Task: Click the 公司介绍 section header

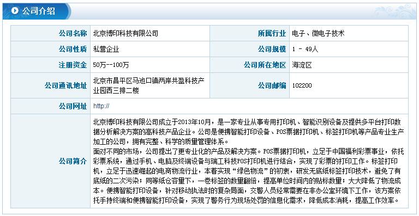Action: point(39,11)
